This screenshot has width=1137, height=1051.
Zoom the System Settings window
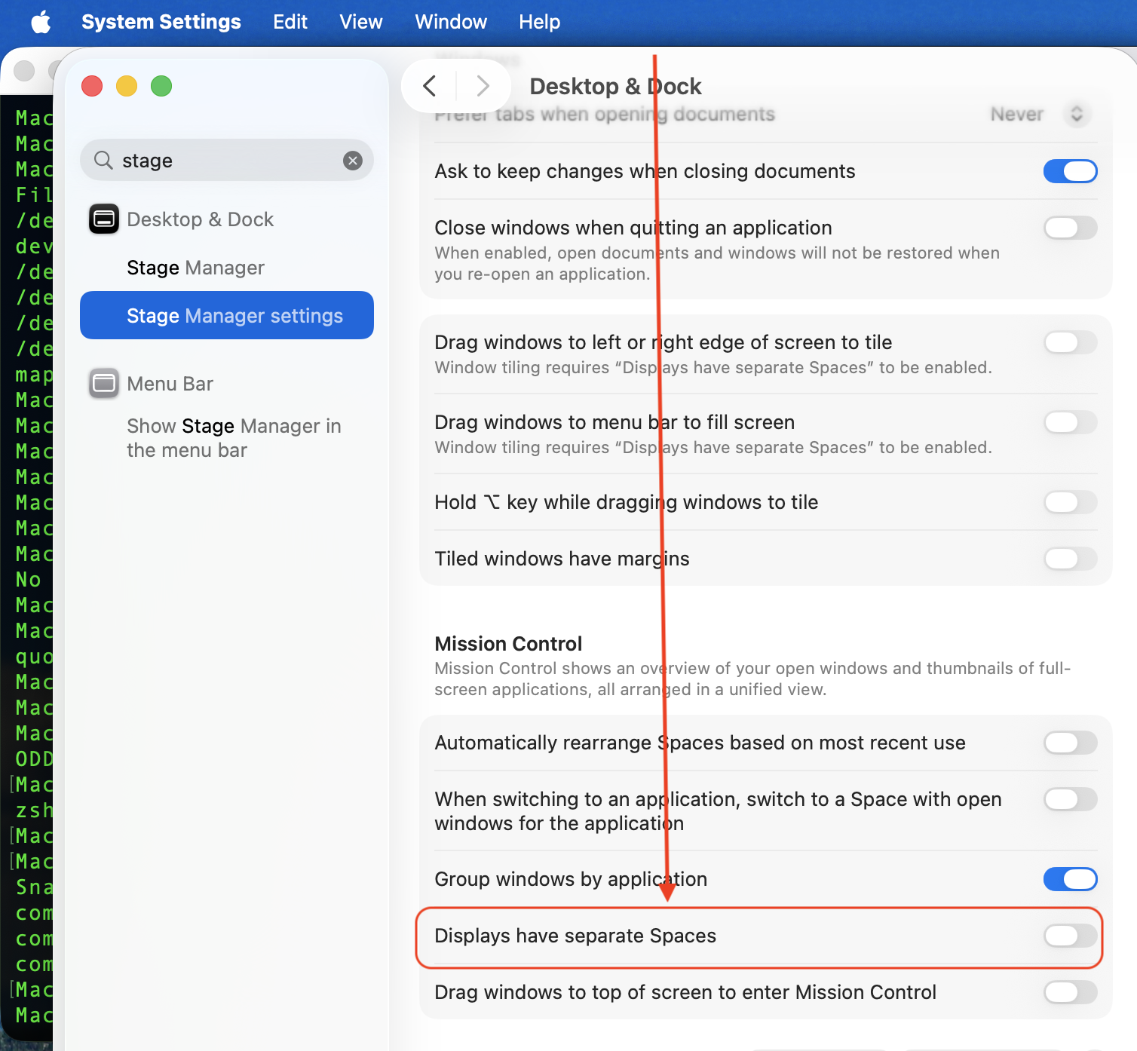161,86
